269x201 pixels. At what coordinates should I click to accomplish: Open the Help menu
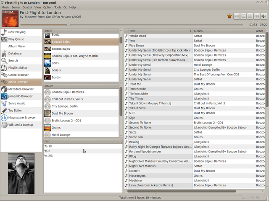click(x=72, y=8)
